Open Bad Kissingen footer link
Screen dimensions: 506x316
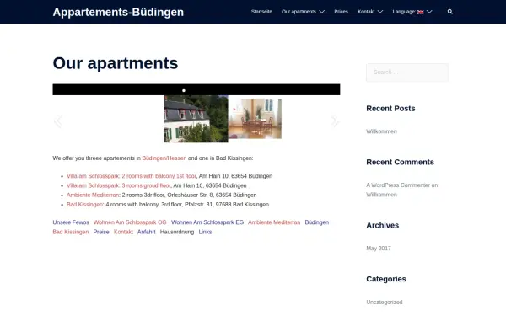71,232
